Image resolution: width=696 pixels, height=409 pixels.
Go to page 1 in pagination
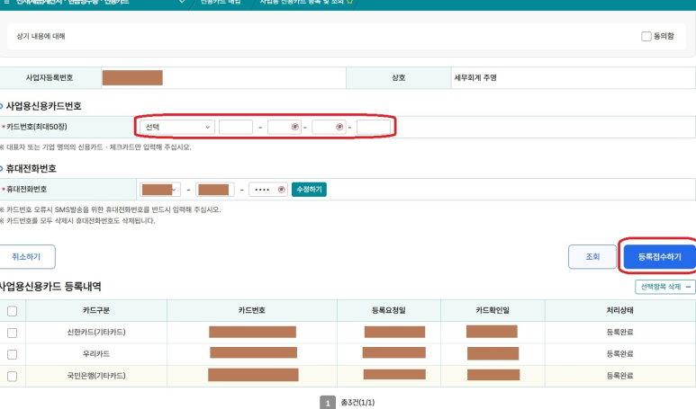328,403
